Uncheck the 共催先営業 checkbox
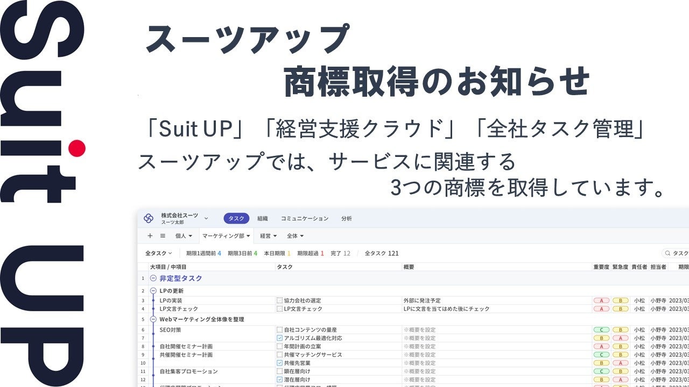 coord(279,363)
